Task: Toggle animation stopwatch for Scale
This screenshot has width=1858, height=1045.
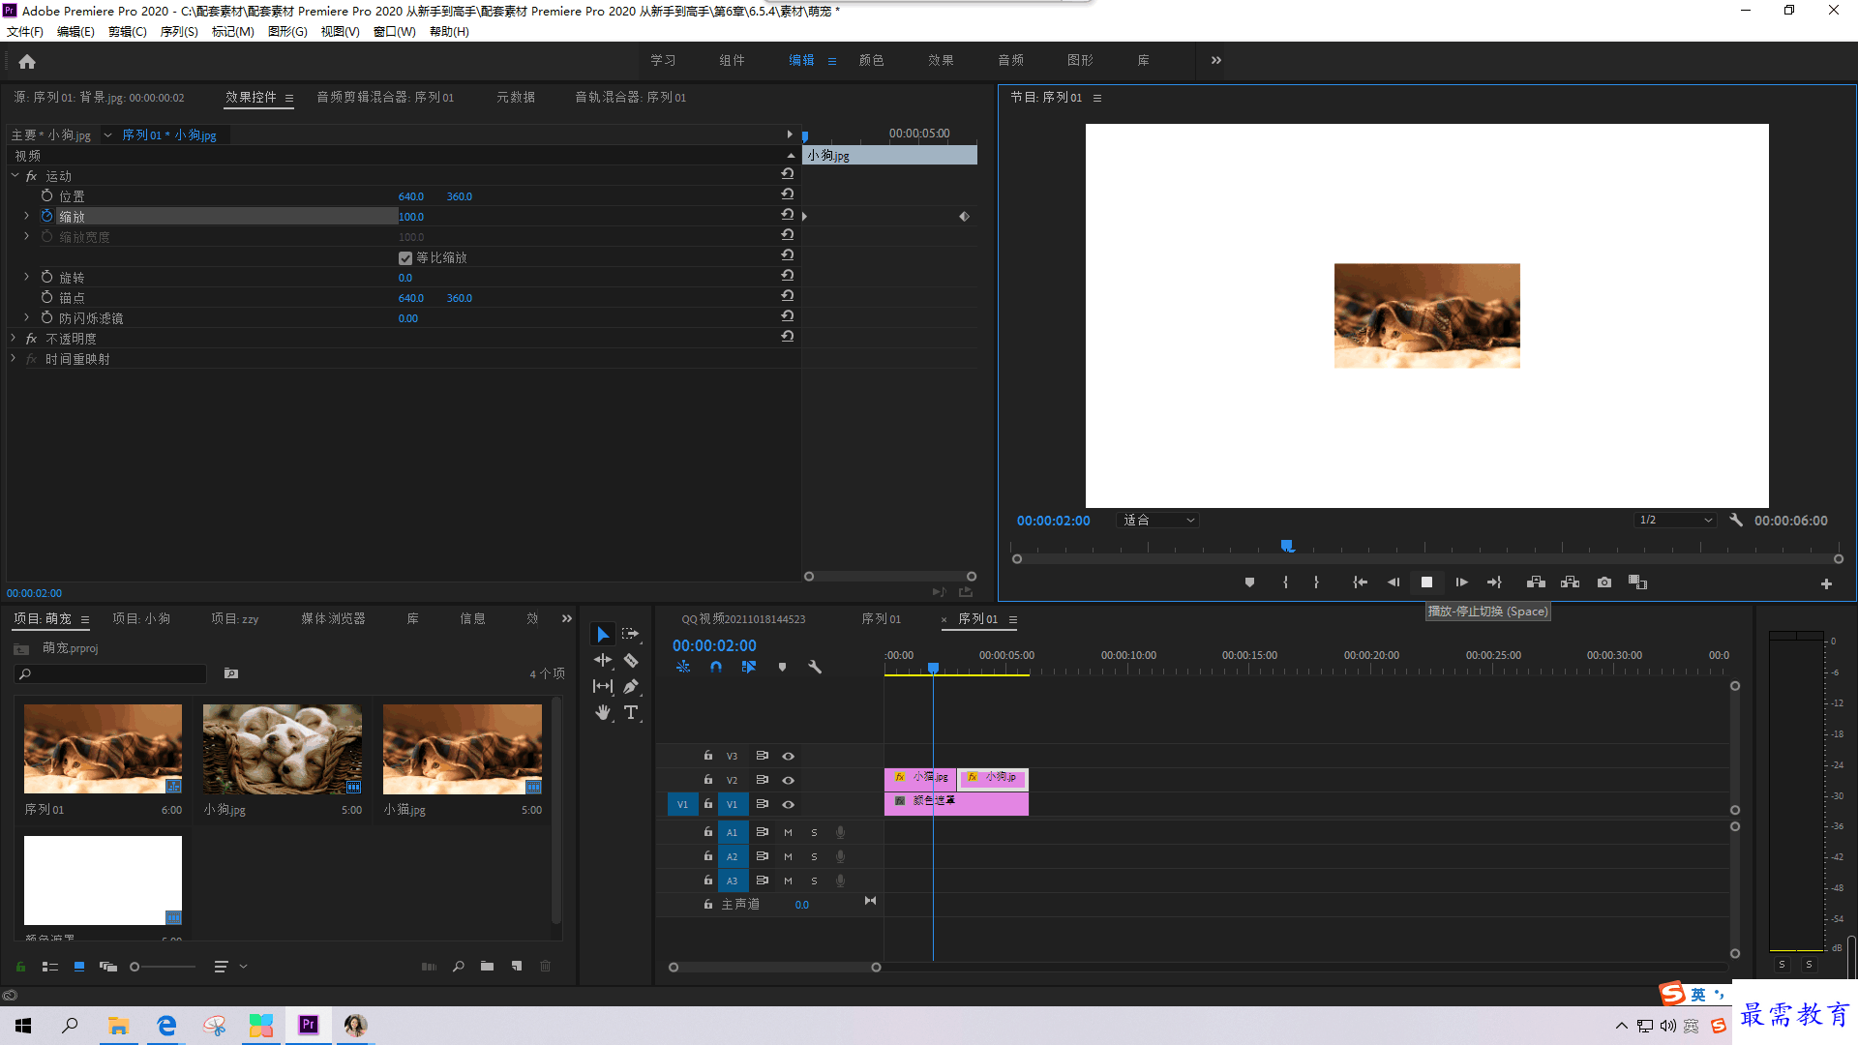Action: tap(46, 216)
